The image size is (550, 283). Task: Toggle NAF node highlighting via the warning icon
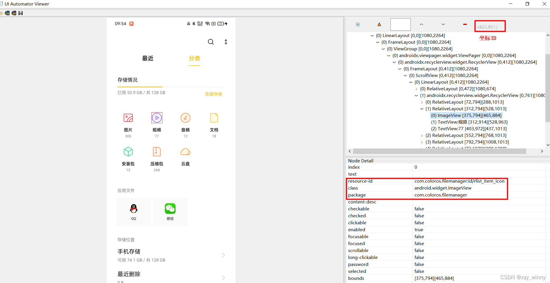coord(379,24)
